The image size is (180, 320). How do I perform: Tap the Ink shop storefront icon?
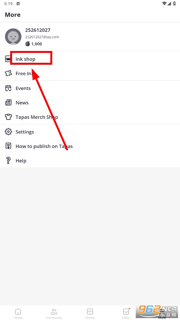[x=8, y=59]
